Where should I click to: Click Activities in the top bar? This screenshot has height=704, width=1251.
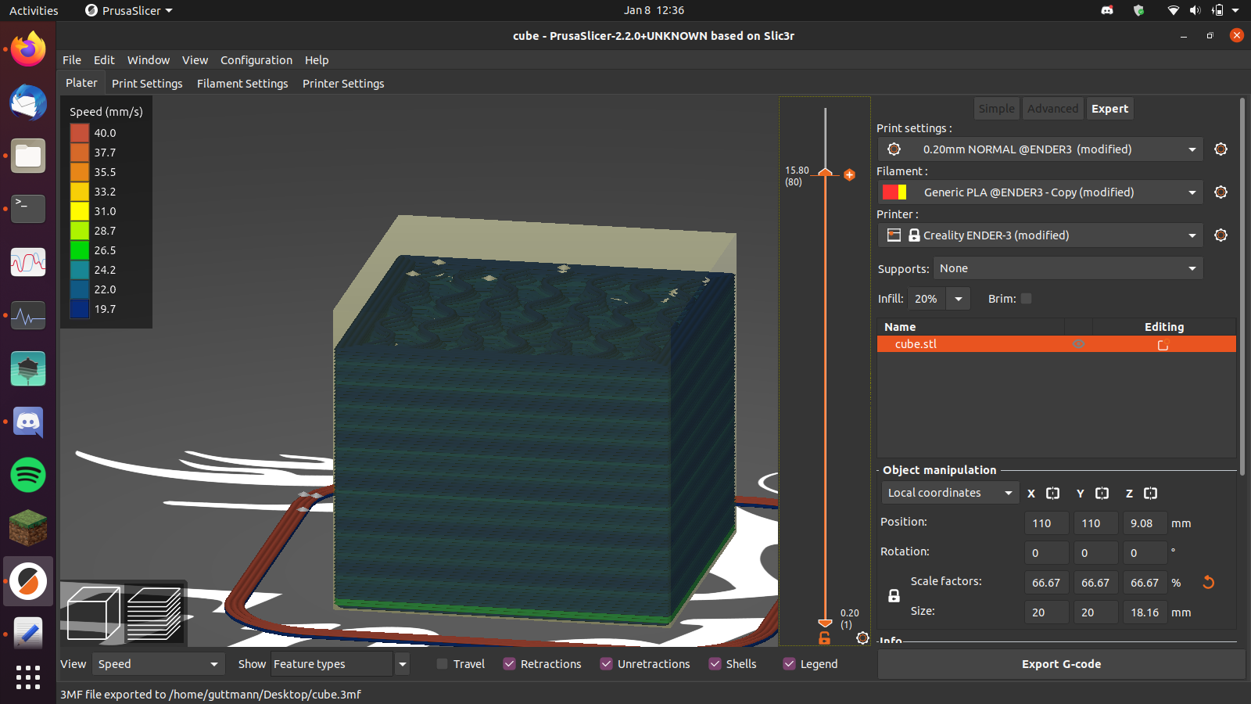[x=34, y=10]
